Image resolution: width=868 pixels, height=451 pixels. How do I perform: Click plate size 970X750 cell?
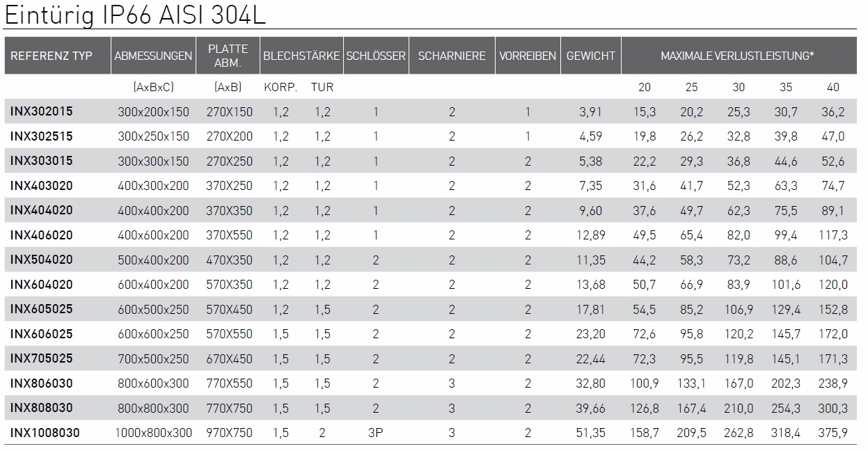[230, 433]
